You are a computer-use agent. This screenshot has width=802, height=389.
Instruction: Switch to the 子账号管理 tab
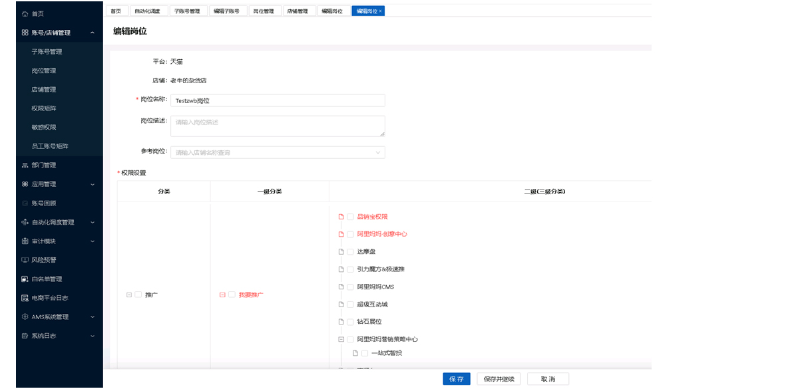point(187,11)
